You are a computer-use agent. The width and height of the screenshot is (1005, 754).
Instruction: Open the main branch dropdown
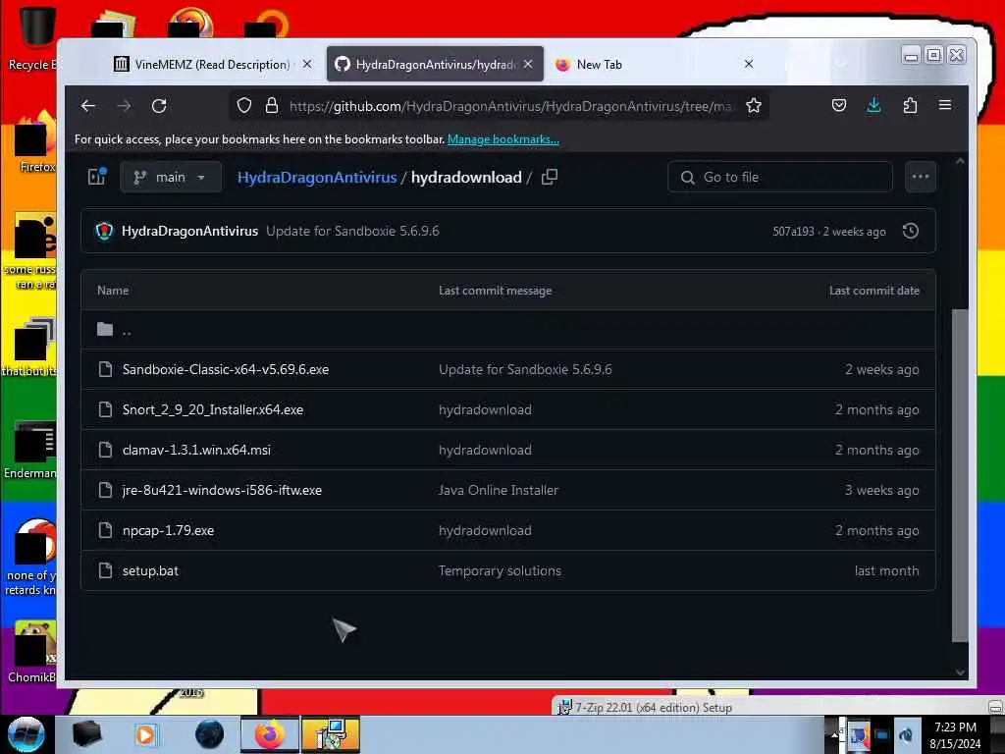(x=171, y=177)
